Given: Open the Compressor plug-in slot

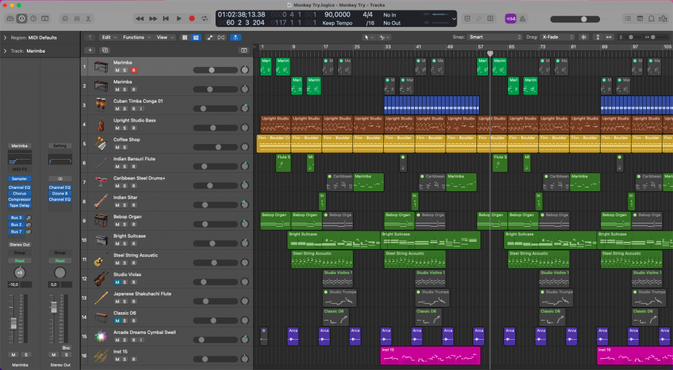Looking at the screenshot, I should click(19, 200).
